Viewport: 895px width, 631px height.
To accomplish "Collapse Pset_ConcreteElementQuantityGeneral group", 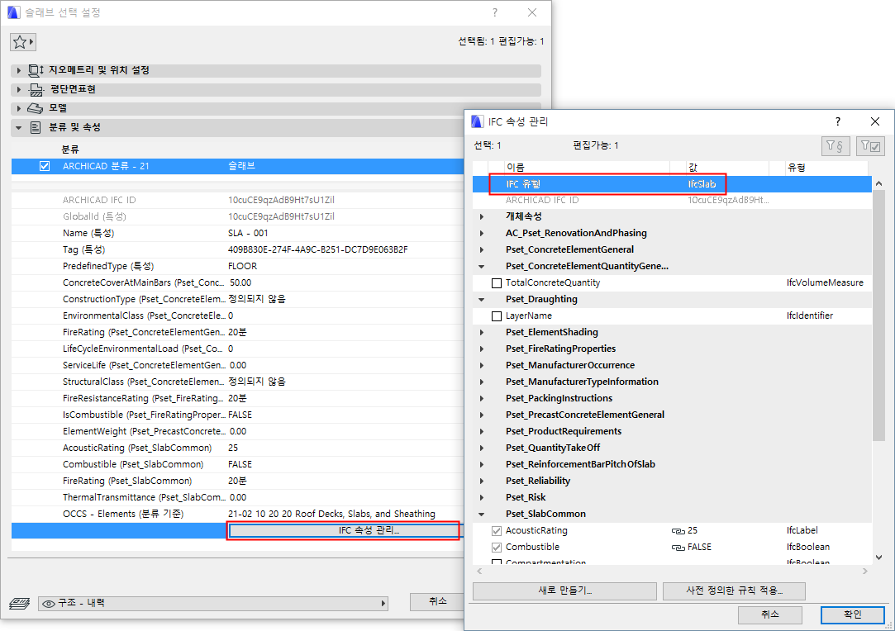I will (x=482, y=267).
